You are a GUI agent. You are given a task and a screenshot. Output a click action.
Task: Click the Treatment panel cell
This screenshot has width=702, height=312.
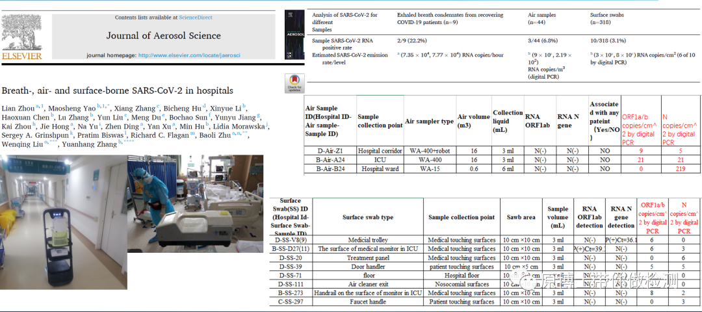click(x=368, y=258)
